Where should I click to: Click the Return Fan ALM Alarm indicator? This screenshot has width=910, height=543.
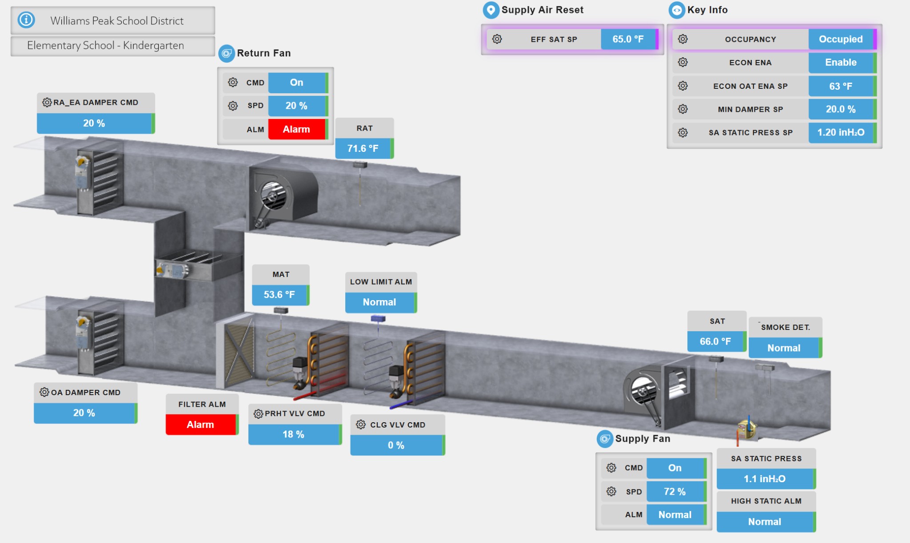coord(297,129)
